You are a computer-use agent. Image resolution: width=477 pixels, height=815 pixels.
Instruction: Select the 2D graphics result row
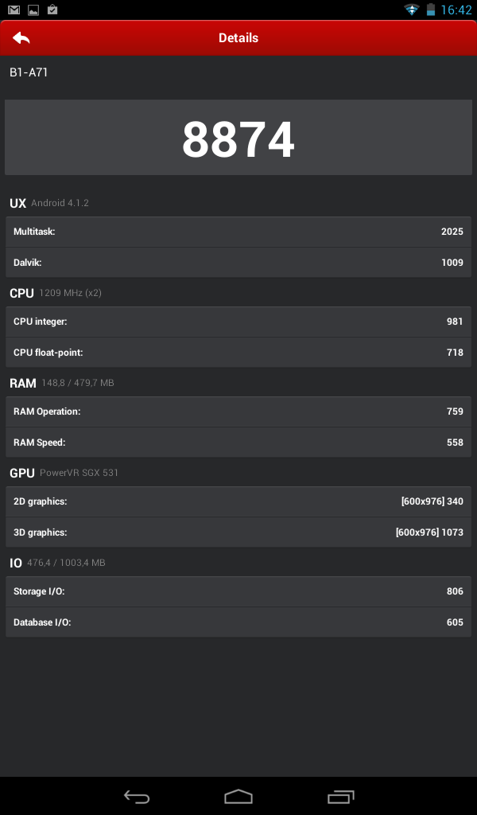tap(238, 501)
